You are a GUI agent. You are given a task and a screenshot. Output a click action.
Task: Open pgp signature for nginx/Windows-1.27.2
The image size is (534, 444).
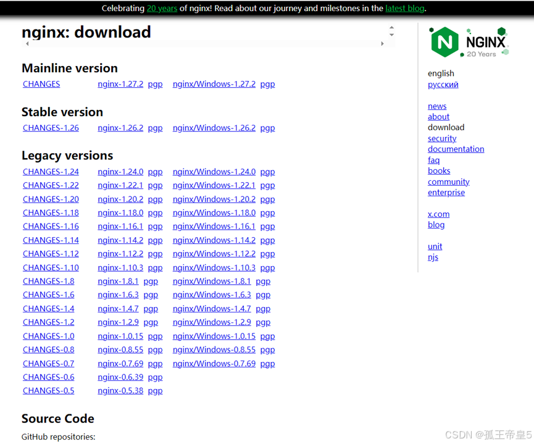(x=267, y=84)
